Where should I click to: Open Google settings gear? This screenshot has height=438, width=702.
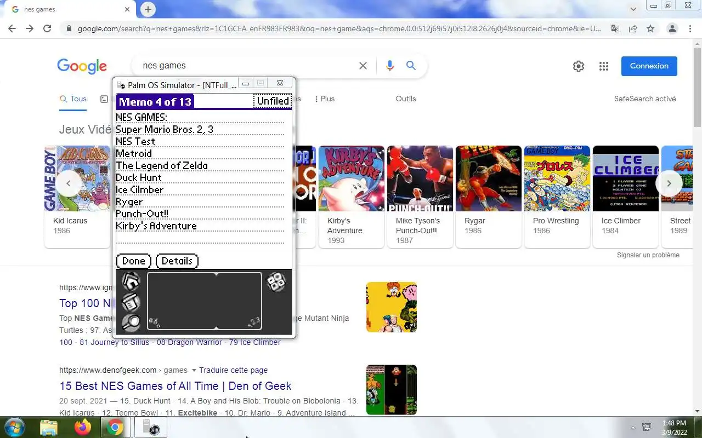point(579,66)
